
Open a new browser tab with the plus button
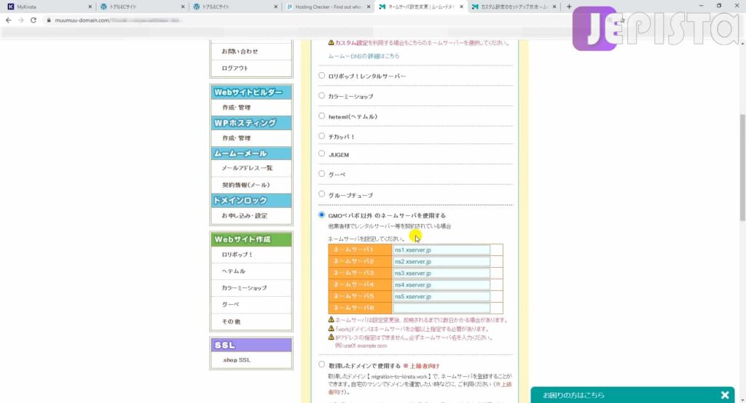(569, 7)
